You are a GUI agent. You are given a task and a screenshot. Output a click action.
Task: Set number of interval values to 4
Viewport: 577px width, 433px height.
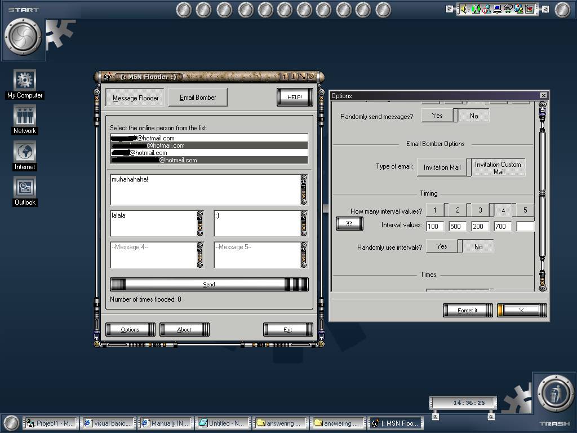[503, 211]
